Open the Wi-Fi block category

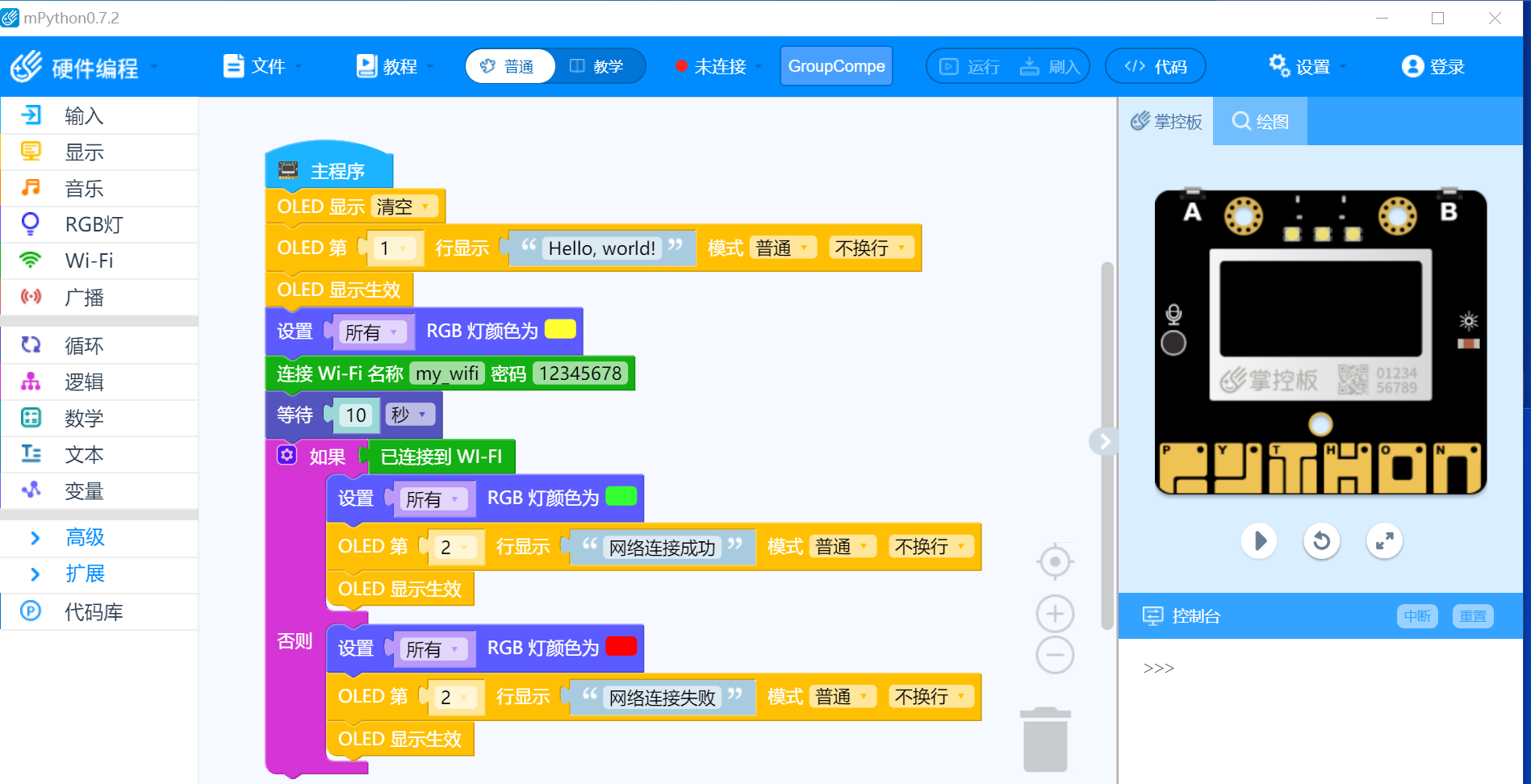[x=99, y=261]
